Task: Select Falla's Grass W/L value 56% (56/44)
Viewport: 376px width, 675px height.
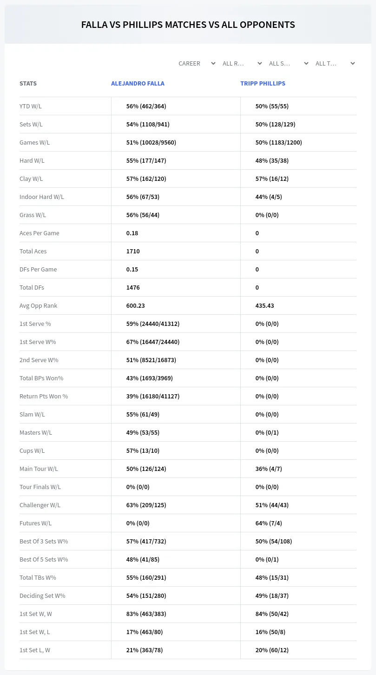Action: tap(143, 215)
